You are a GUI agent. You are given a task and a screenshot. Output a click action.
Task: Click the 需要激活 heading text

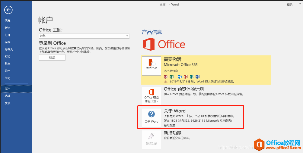(x=173, y=59)
